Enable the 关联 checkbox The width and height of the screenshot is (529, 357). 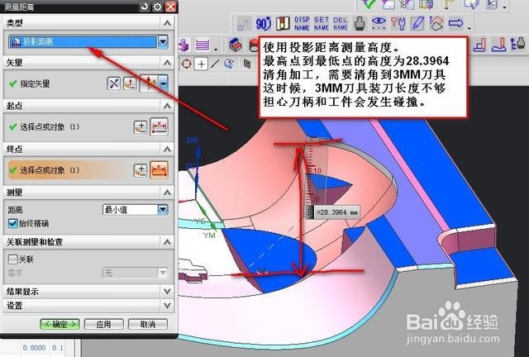pyautogui.click(x=12, y=259)
